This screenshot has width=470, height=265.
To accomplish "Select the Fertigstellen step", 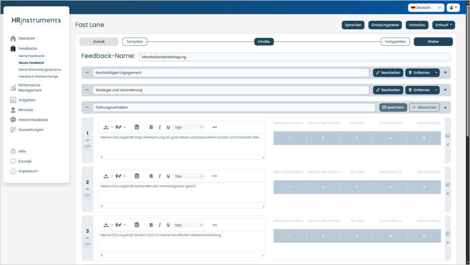I will coord(395,42).
